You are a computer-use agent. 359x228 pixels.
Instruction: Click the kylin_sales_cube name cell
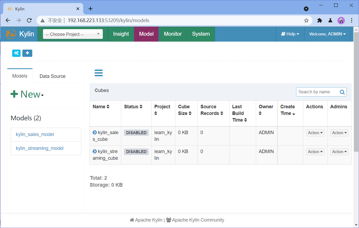tap(105, 136)
